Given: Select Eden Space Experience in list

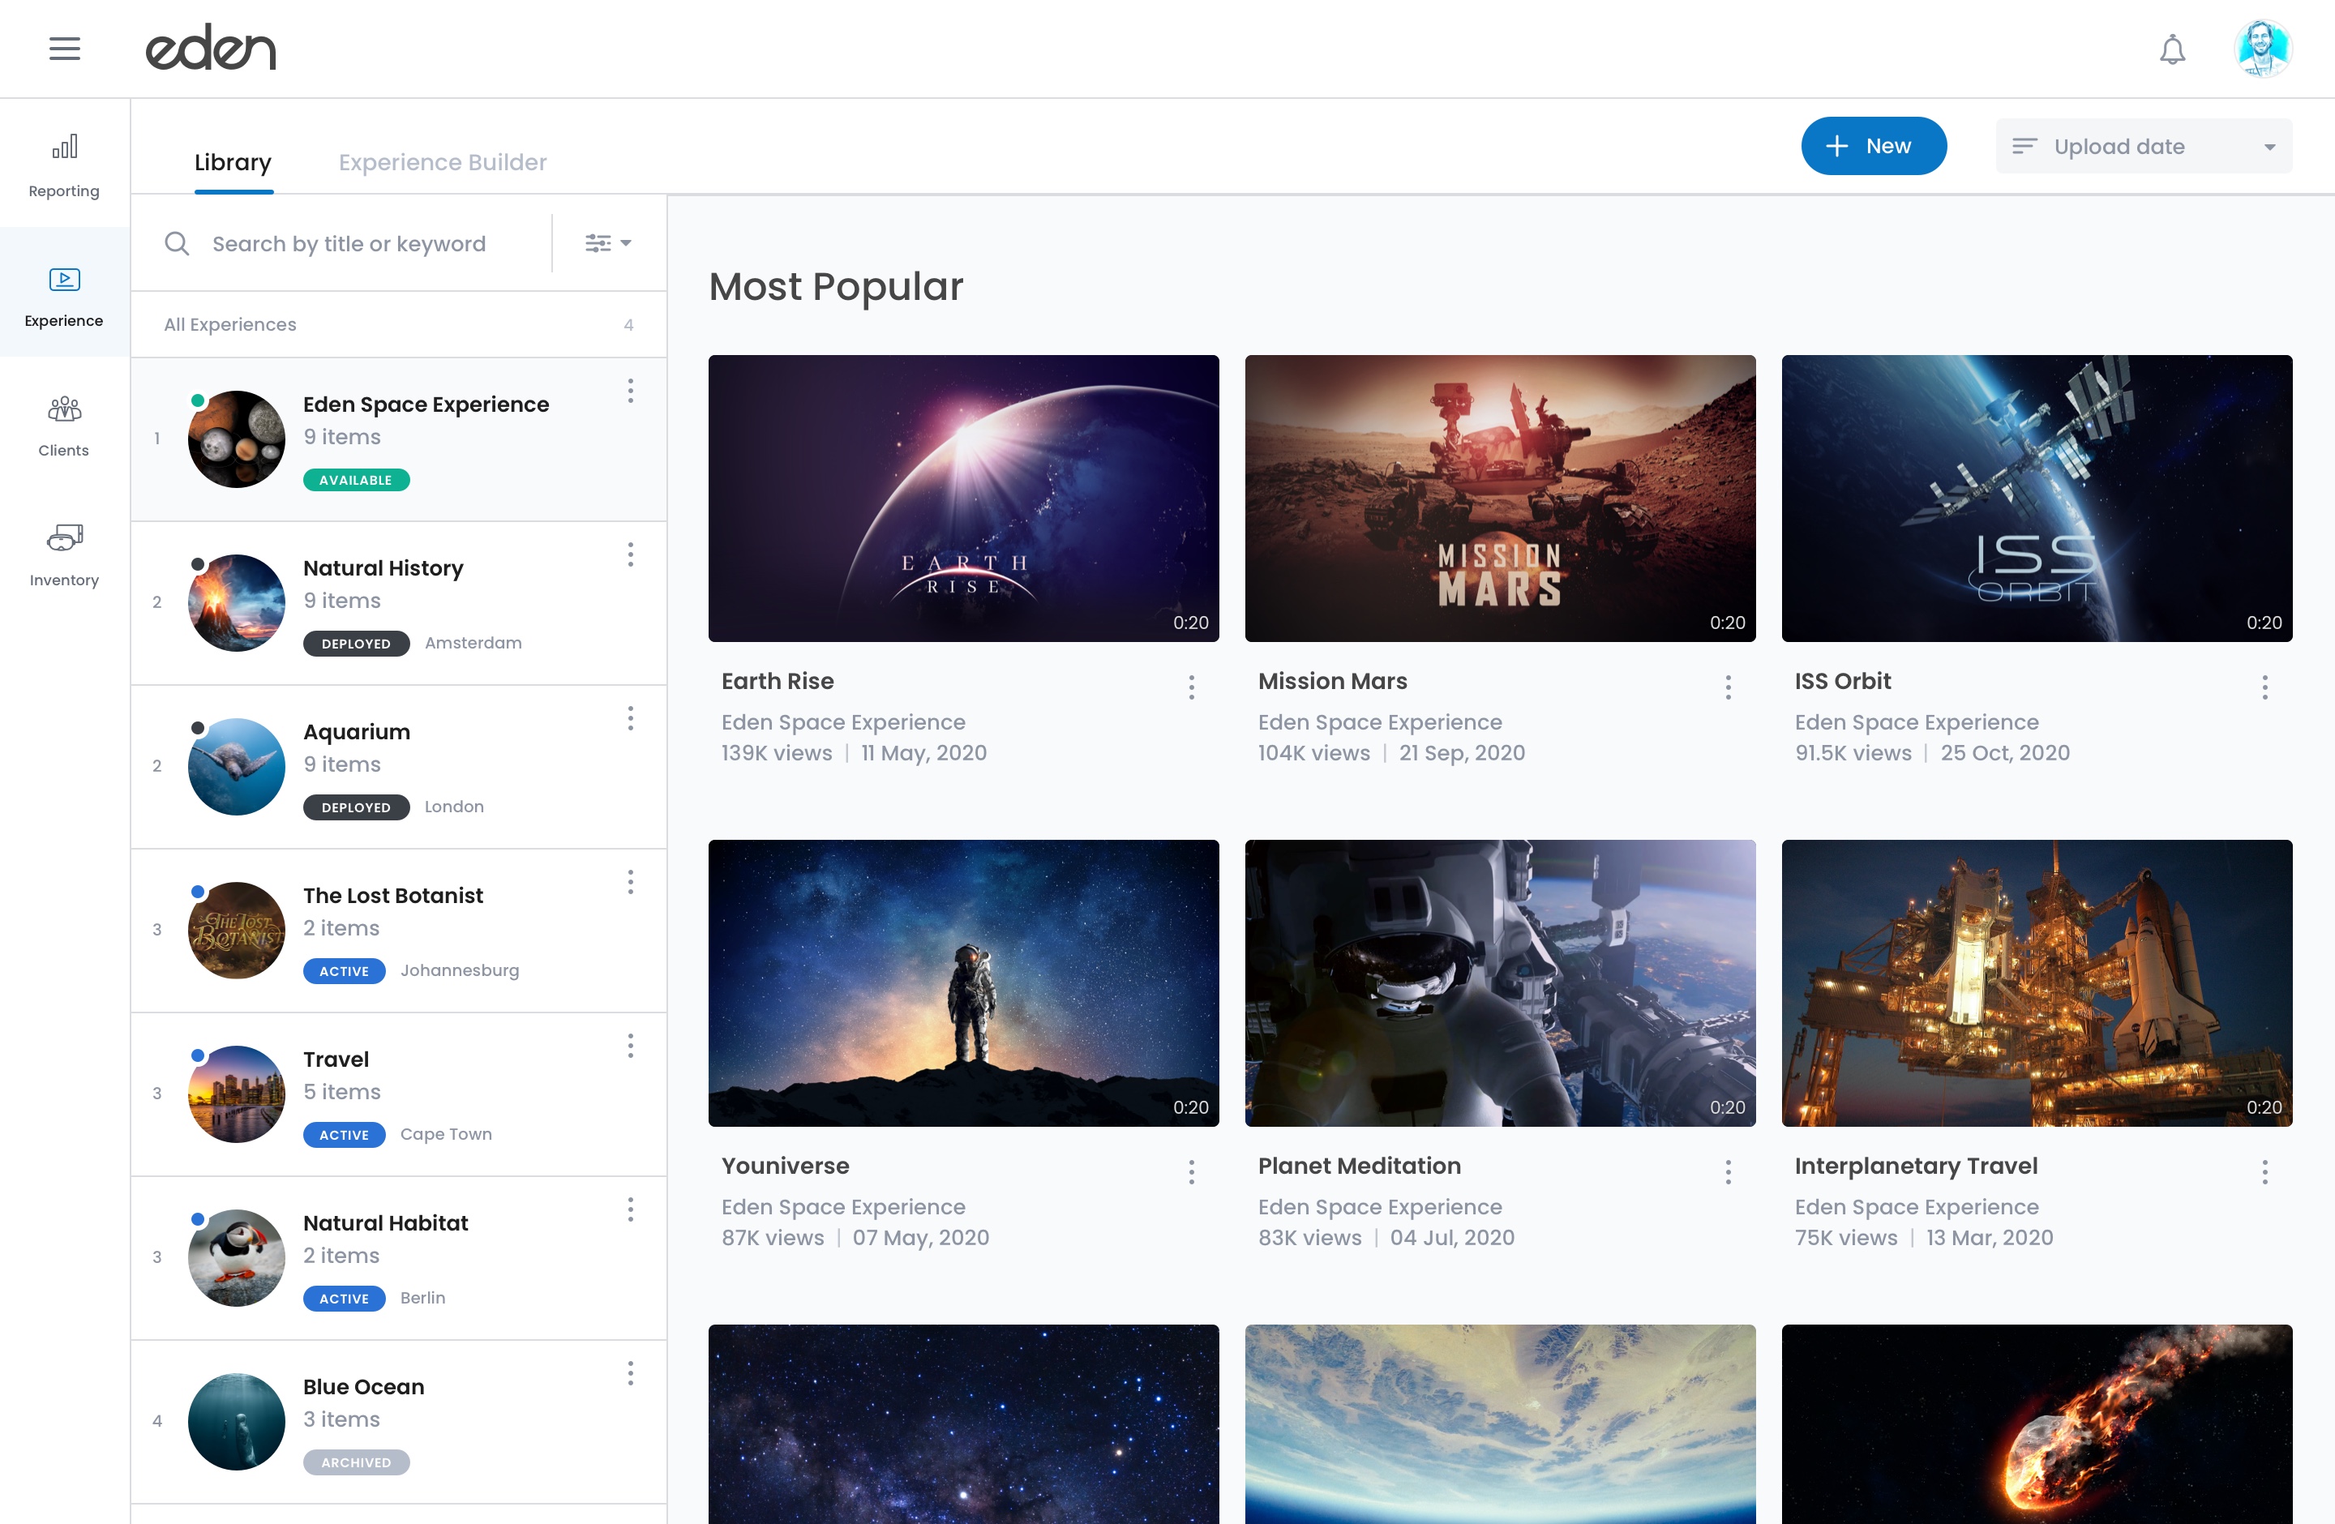Looking at the screenshot, I should (x=398, y=439).
